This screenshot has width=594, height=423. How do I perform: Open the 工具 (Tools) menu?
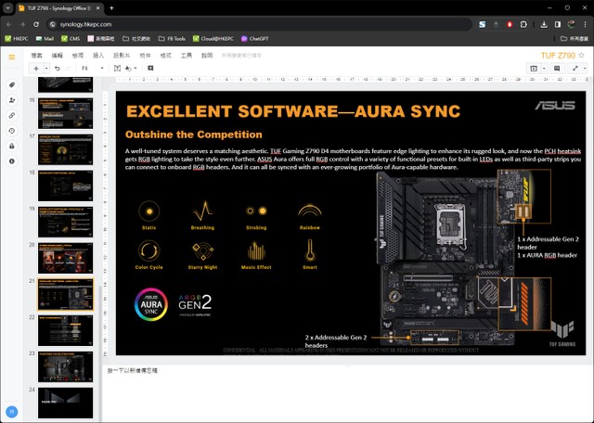(x=187, y=56)
